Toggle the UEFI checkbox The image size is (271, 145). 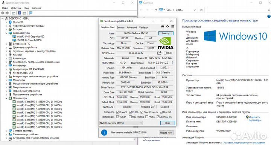[165, 53]
